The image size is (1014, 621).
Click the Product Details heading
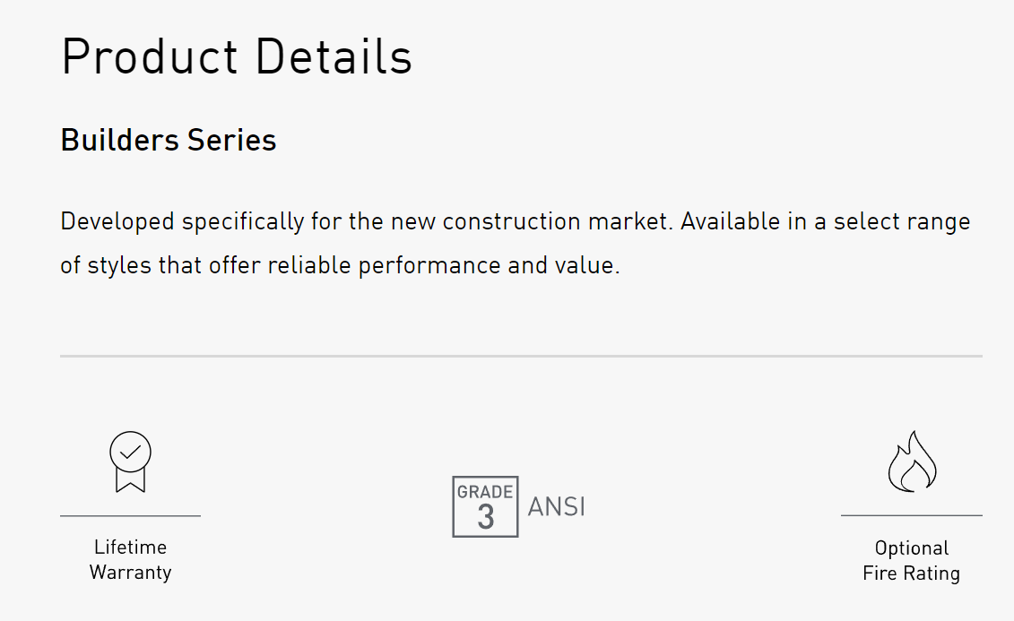237,56
